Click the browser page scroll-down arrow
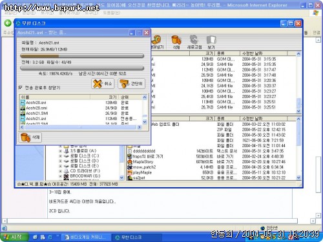 point(318,216)
